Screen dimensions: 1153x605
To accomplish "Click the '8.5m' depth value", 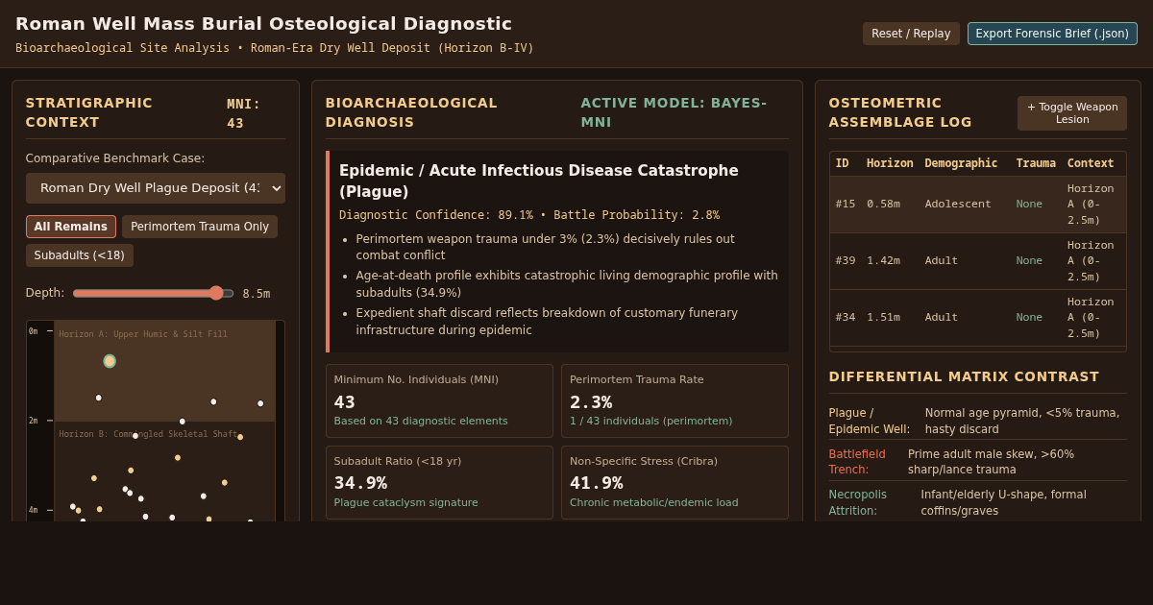I will point(257,294).
